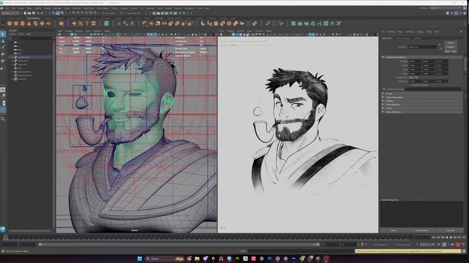Click the search icon under the toolbox
This screenshot has height=263, width=469.
pyautogui.click(x=3, y=119)
